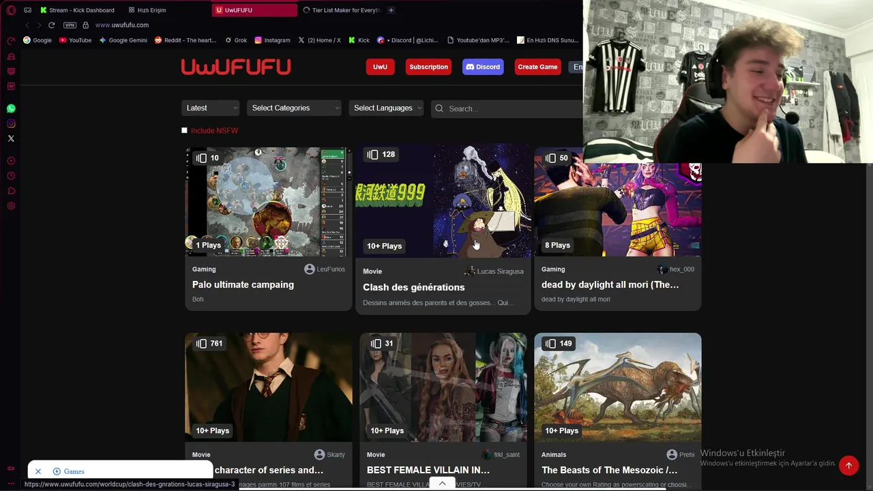Viewport: 873px width, 491px height.
Task: Open the sidebar history clock icon
Action: [x=11, y=176]
